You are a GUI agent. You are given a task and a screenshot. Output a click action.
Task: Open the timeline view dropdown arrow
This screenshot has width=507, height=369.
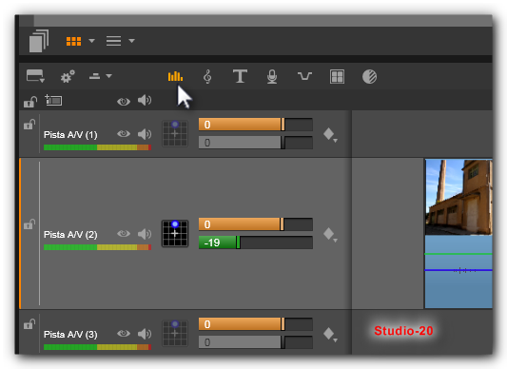pyautogui.click(x=131, y=41)
